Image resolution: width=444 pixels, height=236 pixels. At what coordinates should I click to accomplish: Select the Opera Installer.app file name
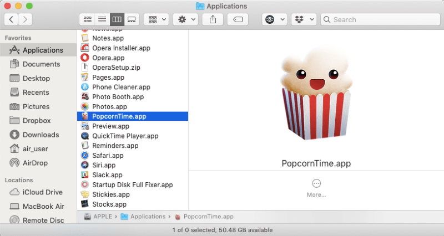[x=121, y=48]
